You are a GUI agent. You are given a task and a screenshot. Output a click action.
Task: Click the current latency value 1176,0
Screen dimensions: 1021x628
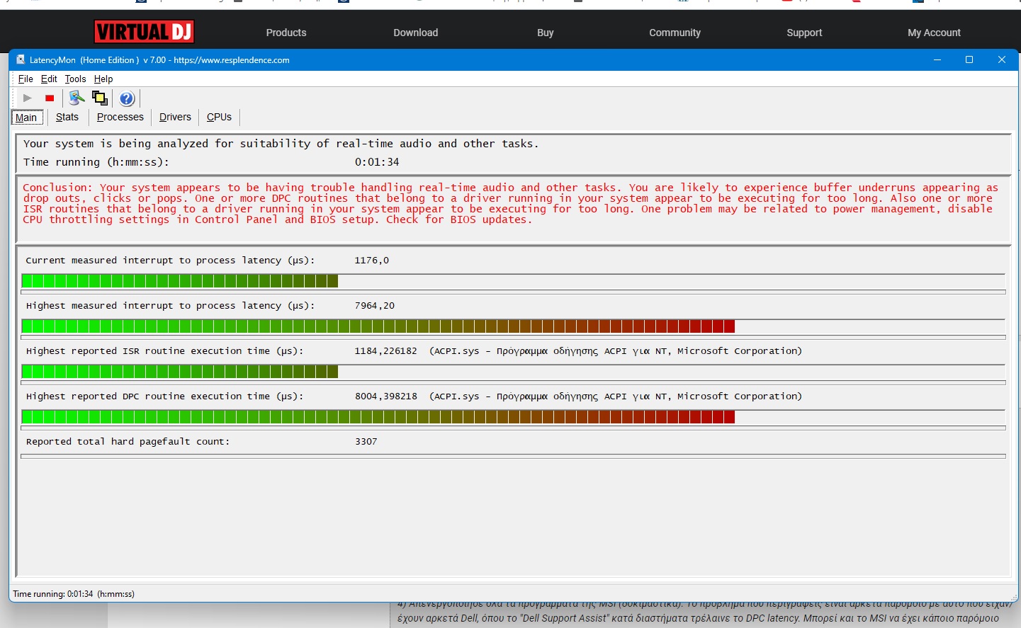372,261
